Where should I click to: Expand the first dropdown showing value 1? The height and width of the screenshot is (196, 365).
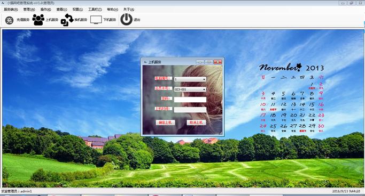tap(190, 79)
